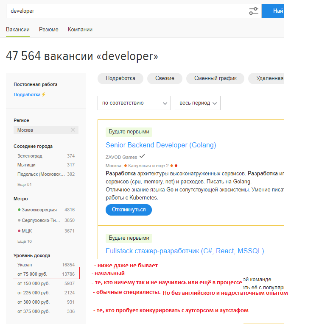Open the весь период dropdown
This screenshot has width=319, height=324.
pos(198,103)
